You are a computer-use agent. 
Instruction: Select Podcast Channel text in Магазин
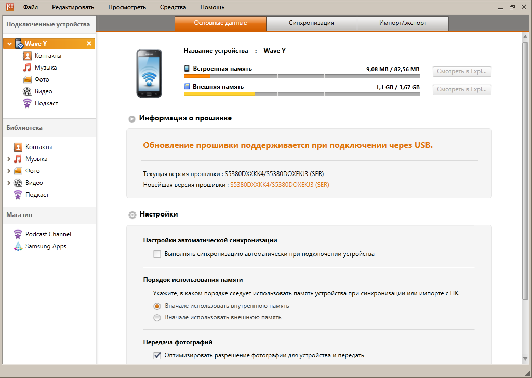tap(48, 234)
